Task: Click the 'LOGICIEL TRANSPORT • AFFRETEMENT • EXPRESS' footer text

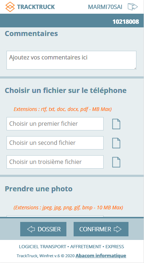Action: coord(71,247)
